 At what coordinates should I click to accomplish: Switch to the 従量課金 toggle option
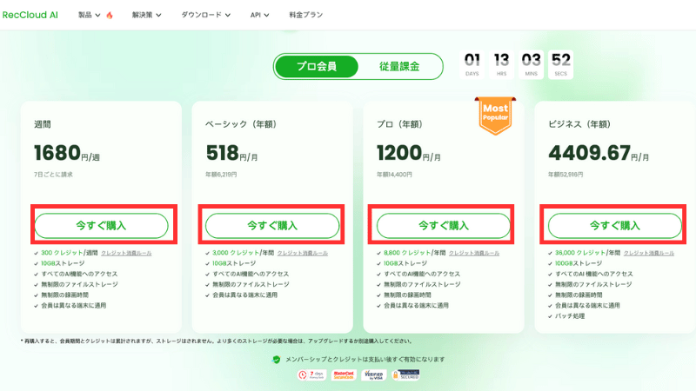[399, 67]
